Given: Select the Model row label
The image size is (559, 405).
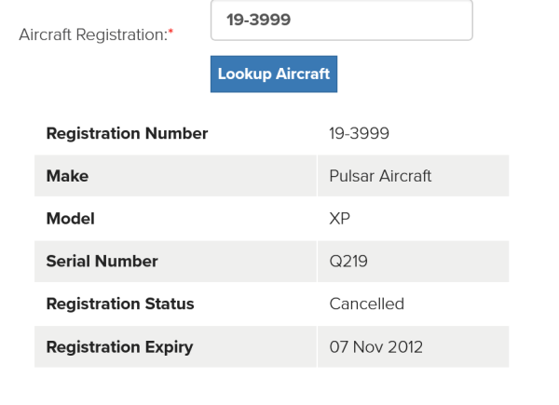Looking at the screenshot, I should (x=70, y=219).
